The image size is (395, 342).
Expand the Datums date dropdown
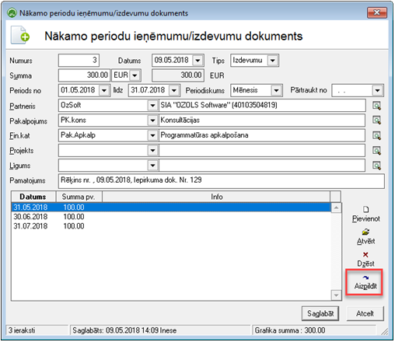pos(198,61)
